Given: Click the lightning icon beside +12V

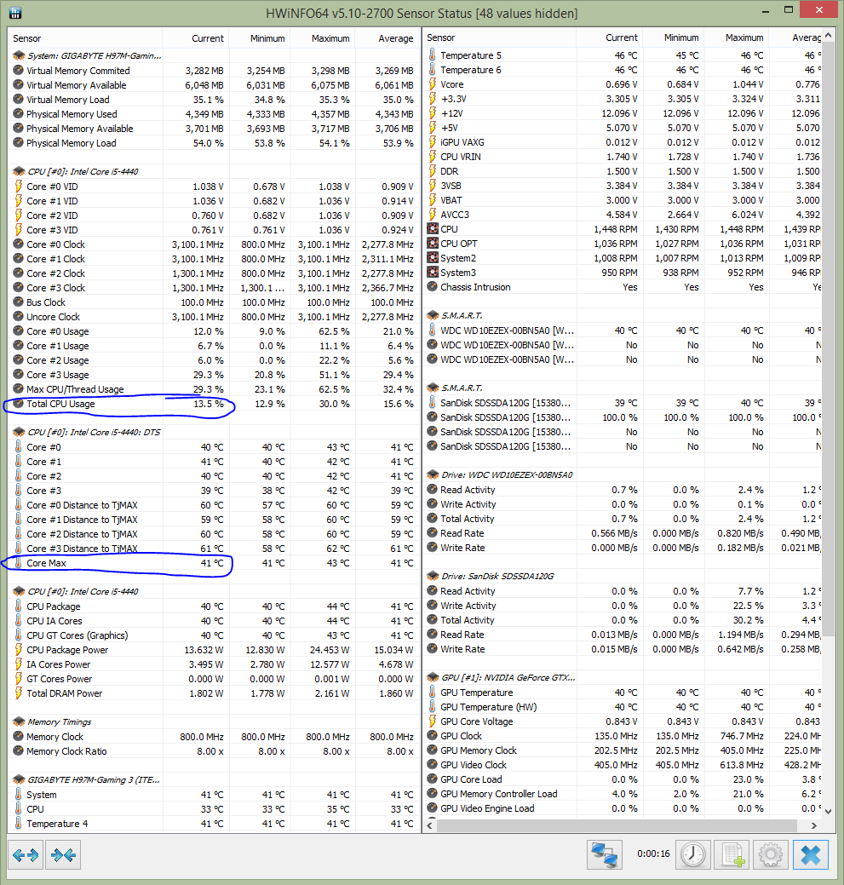Looking at the screenshot, I should point(432,113).
